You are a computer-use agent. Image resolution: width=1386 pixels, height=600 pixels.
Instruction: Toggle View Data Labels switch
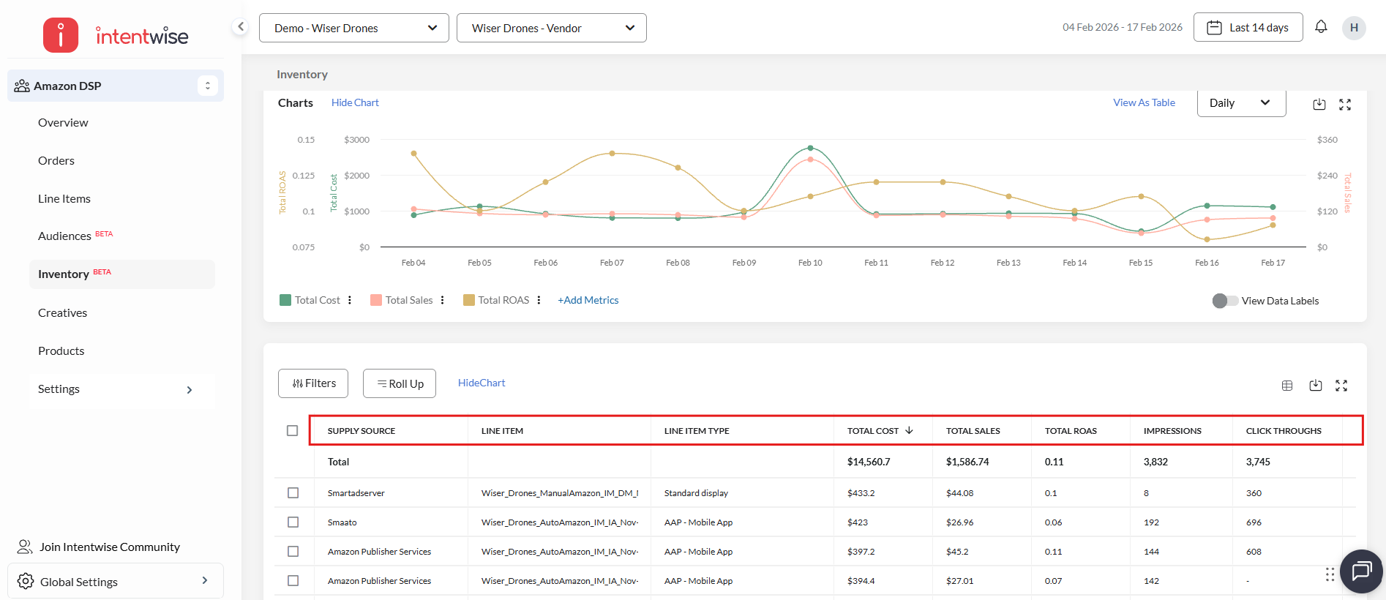(x=1224, y=301)
